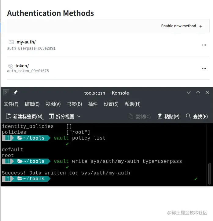Open the my-auth/ authentication method
Screen dimensions: 213x221
[26, 42]
